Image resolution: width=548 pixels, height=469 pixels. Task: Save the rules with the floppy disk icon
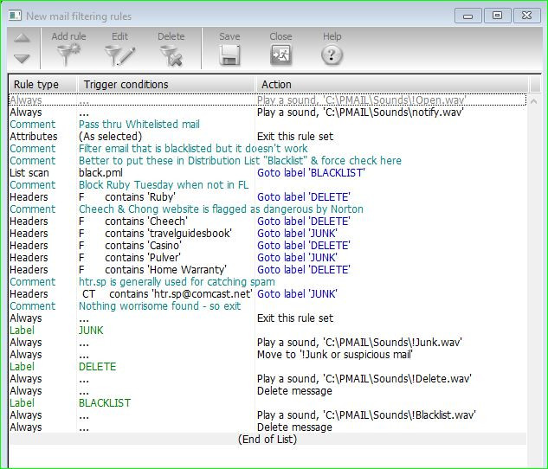(x=229, y=55)
